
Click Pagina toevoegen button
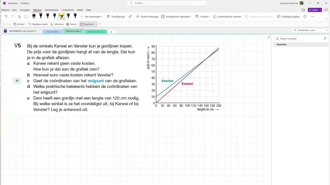(287, 39)
